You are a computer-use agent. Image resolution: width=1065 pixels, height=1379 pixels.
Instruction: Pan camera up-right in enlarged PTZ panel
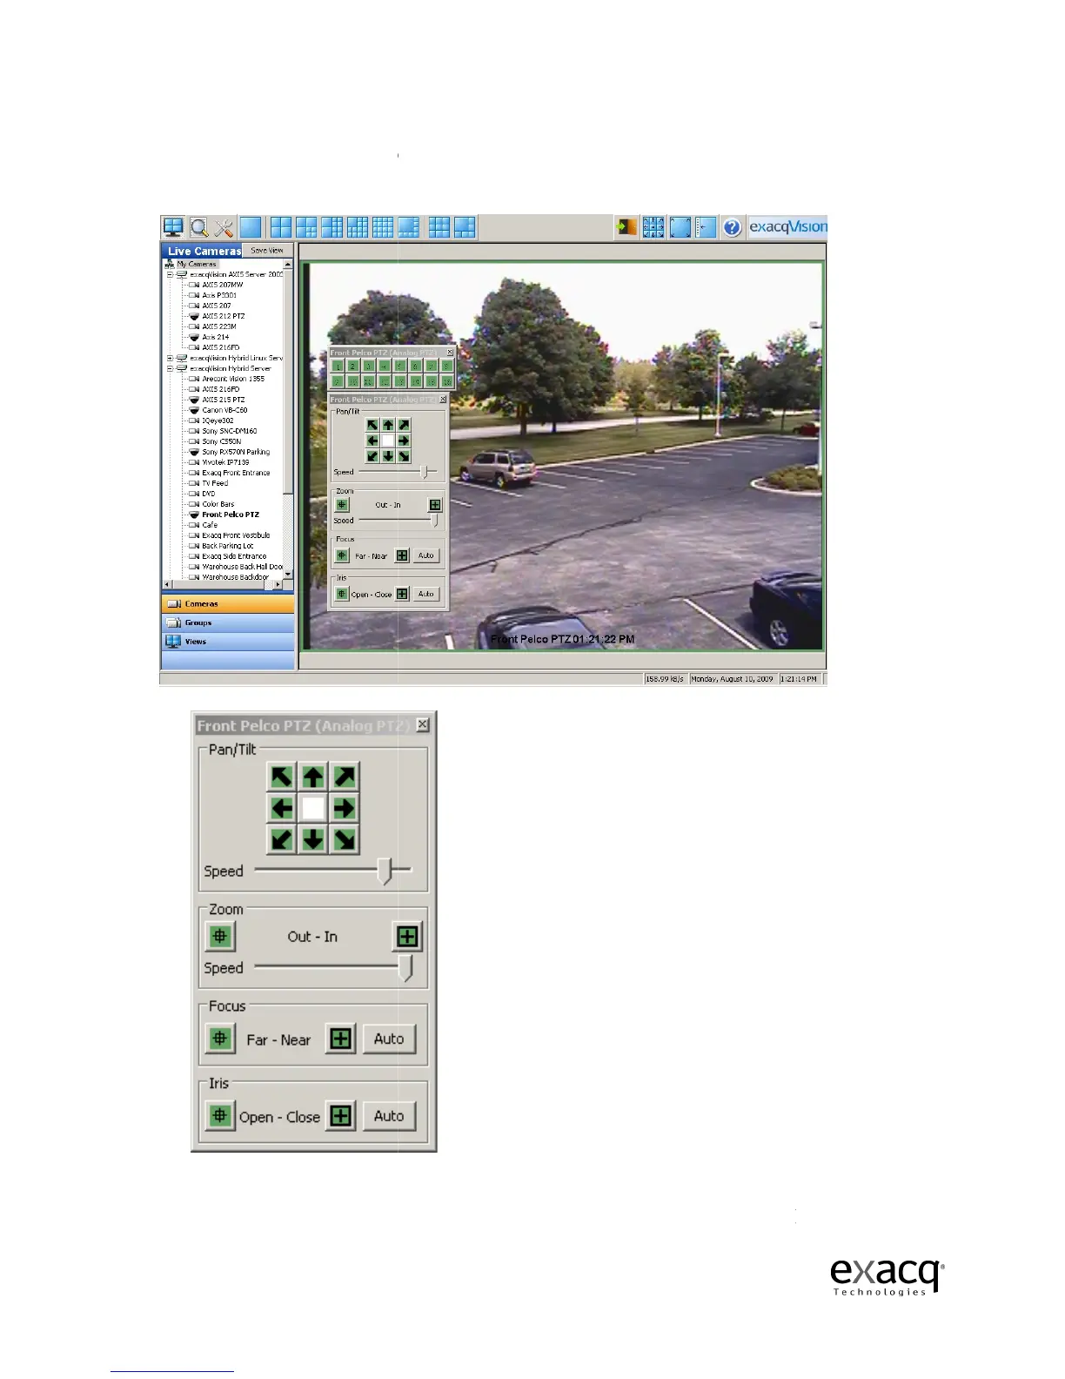point(345,777)
